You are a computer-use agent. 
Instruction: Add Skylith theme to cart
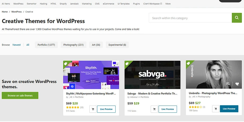pyautogui.click(x=93, y=109)
